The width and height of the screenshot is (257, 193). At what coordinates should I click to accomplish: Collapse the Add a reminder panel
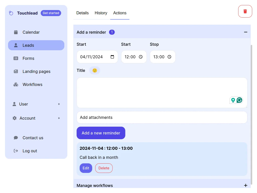click(x=245, y=32)
